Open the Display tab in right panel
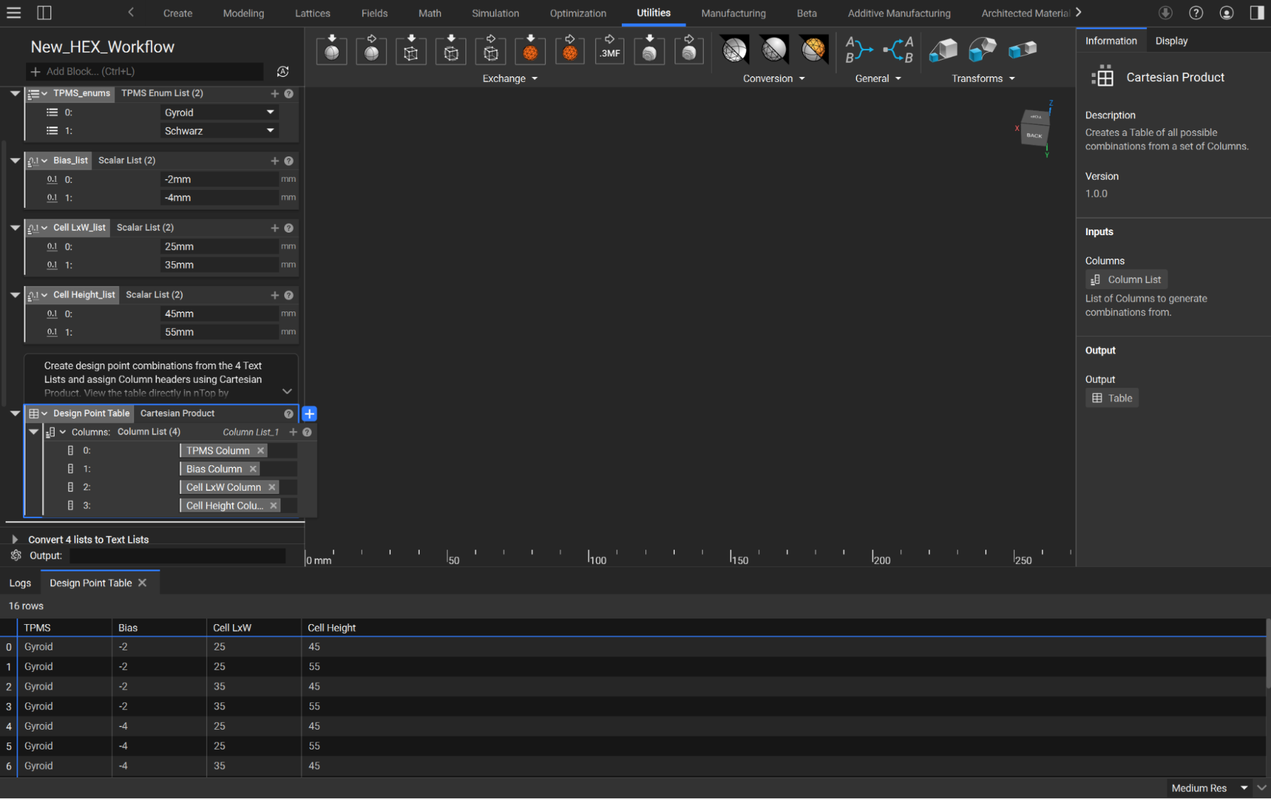Image resolution: width=1271 pixels, height=799 pixels. [x=1171, y=41]
